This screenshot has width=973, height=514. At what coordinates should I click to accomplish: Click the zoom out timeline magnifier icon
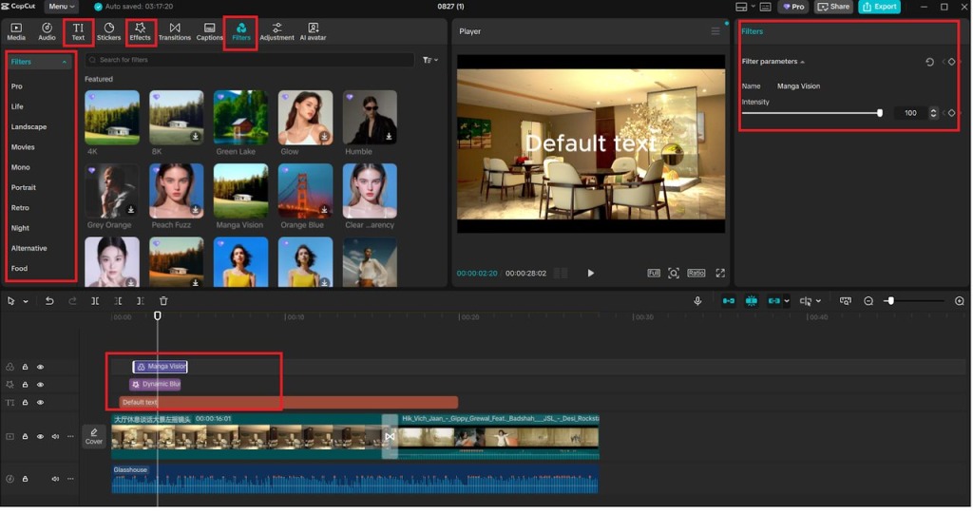pyautogui.click(x=868, y=301)
